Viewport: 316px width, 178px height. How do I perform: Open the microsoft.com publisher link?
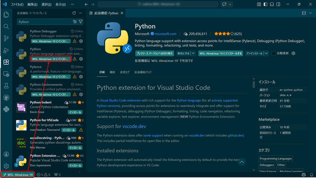pyautogui.click(x=166, y=34)
